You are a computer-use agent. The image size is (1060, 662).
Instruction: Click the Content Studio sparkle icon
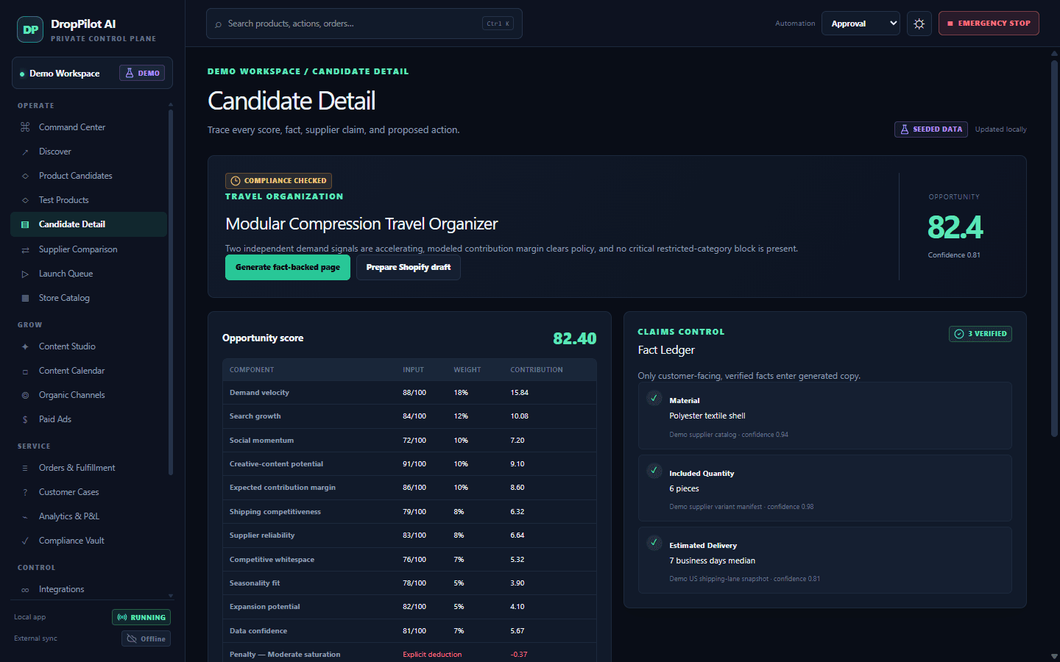[x=25, y=346]
